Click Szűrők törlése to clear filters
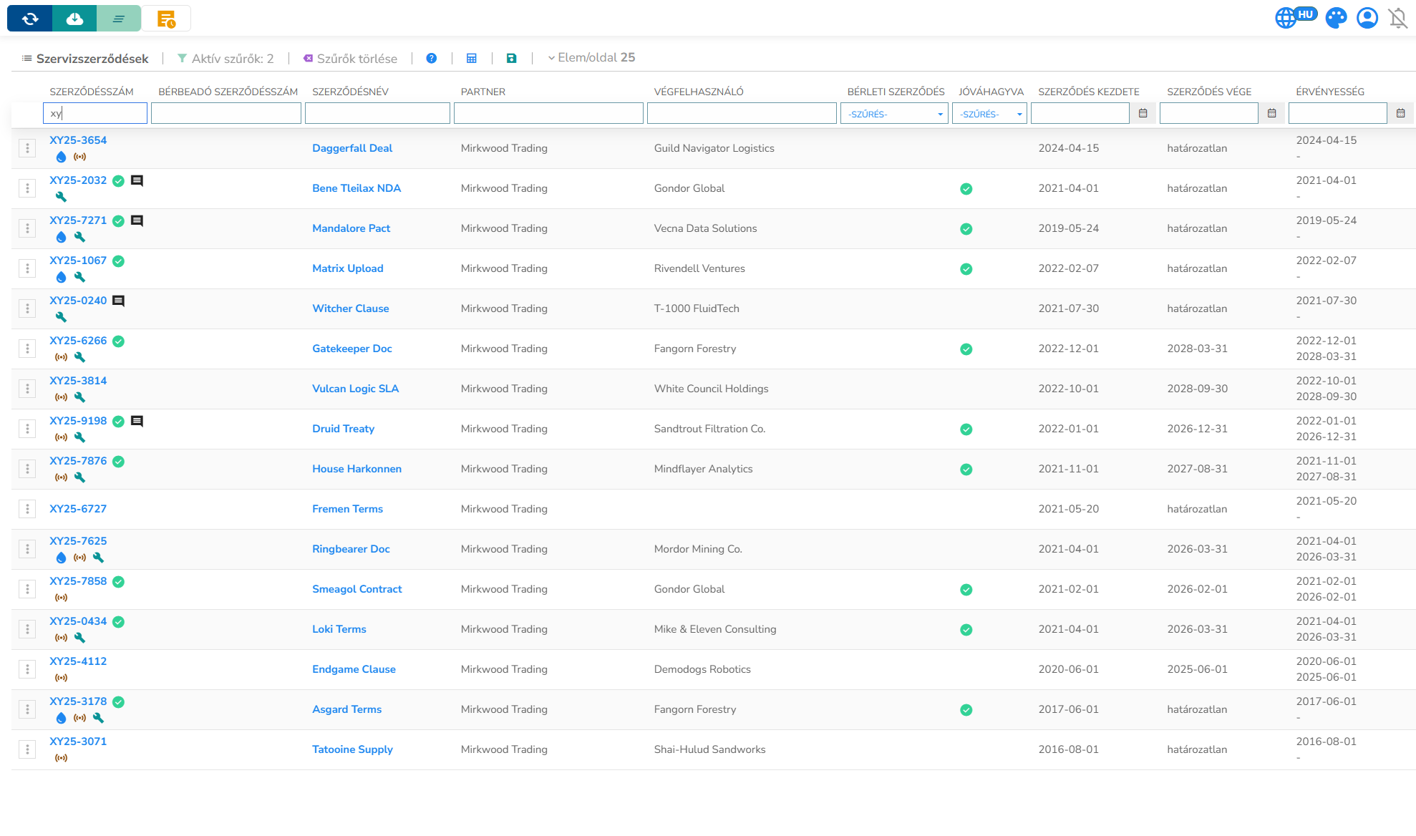1416x836 pixels. pos(350,59)
